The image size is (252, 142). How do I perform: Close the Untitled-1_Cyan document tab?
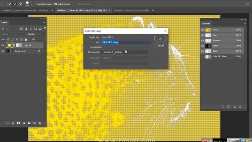[52, 10]
